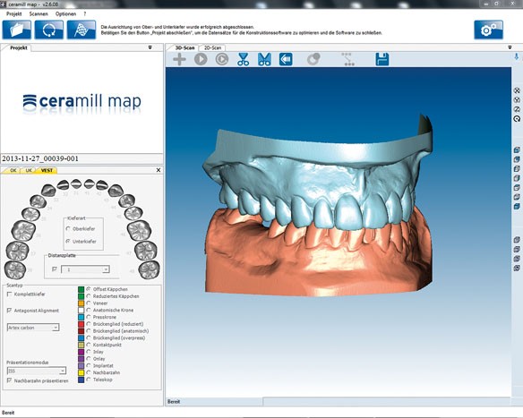Click the mesh matching icon button
Image resolution: width=523 pixels, height=418 pixels.
(81, 30)
